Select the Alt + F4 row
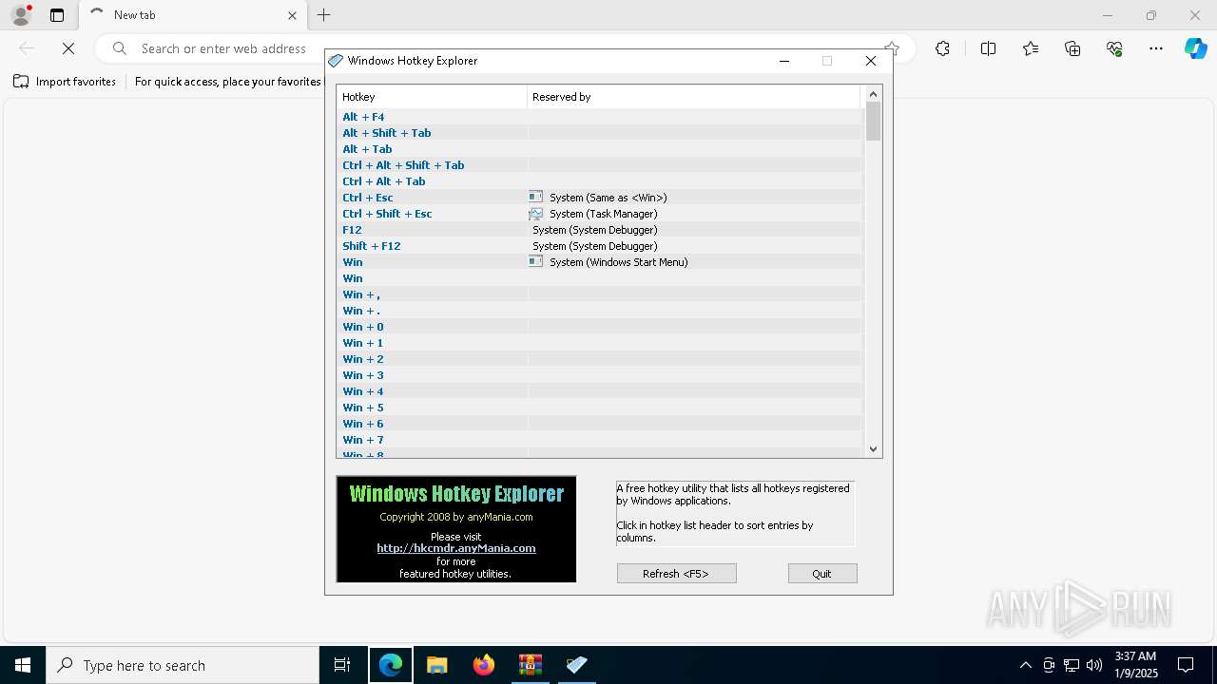 coord(600,117)
